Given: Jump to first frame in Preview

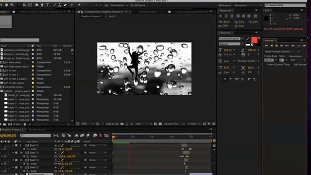Looking at the screenshot, I should (266, 46).
